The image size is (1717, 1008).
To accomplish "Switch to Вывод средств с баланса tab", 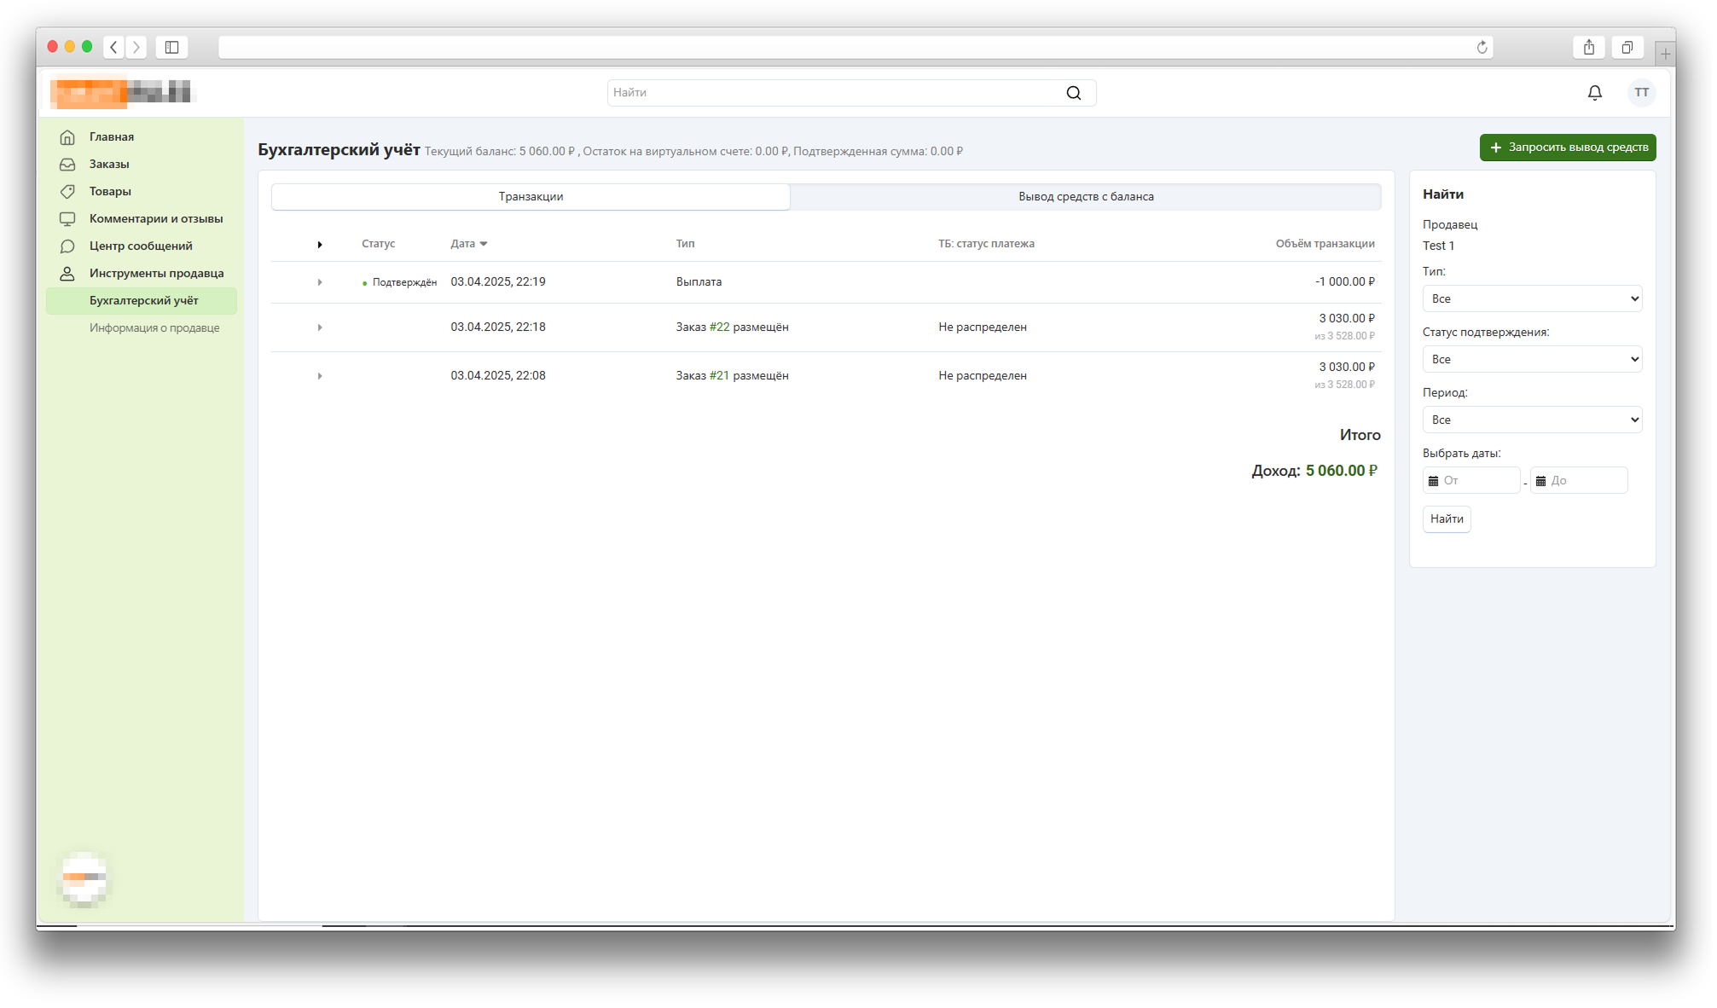I will point(1085,197).
